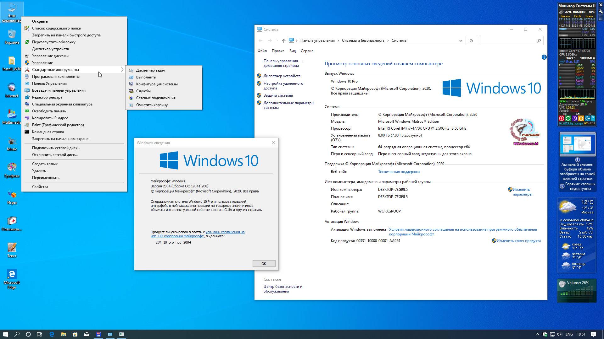The image size is (604, 339).
Task: Open Центр безопасности и обслуживания link
Action: 282,289
